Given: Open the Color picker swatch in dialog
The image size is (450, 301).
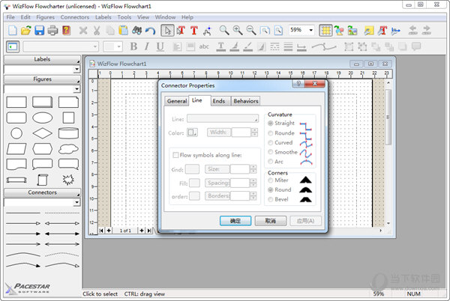Looking at the screenshot, I should (192, 133).
